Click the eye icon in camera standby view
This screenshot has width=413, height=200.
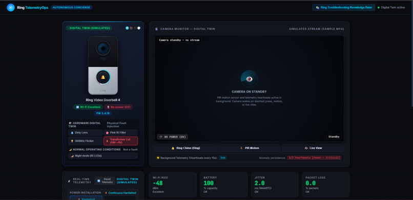249,79
